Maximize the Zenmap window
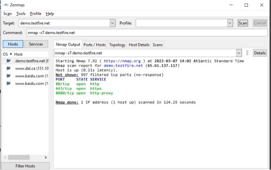271x170 pixels. (246, 5)
